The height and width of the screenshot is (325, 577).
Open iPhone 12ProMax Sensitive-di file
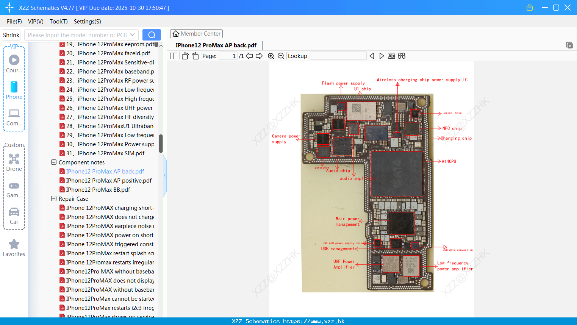pos(106,62)
